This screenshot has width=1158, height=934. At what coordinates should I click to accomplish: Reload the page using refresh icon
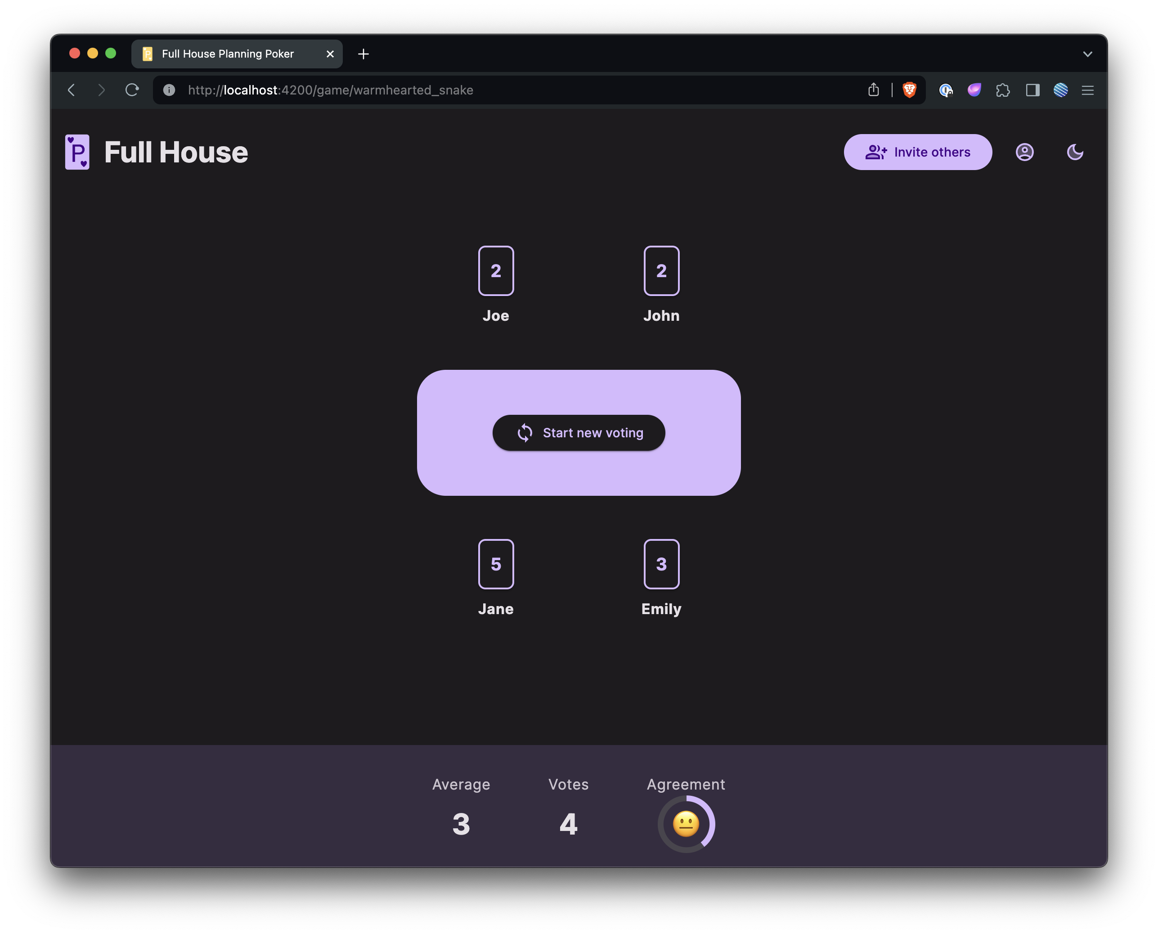(x=132, y=90)
